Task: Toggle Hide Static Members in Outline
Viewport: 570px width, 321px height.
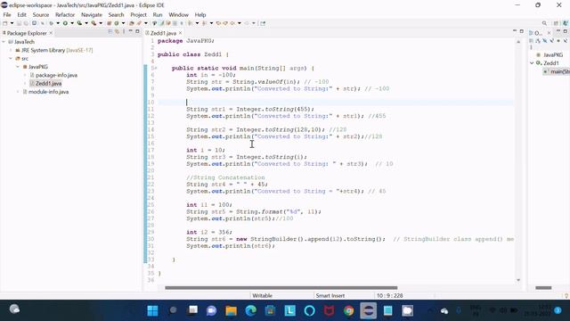Action: [552, 41]
